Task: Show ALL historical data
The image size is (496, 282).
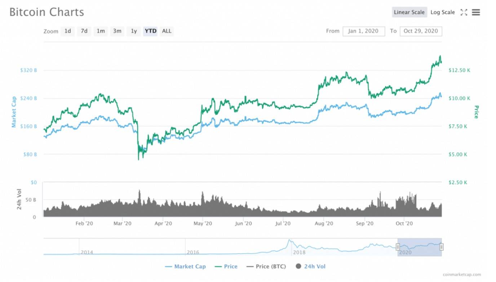Action: point(167,31)
